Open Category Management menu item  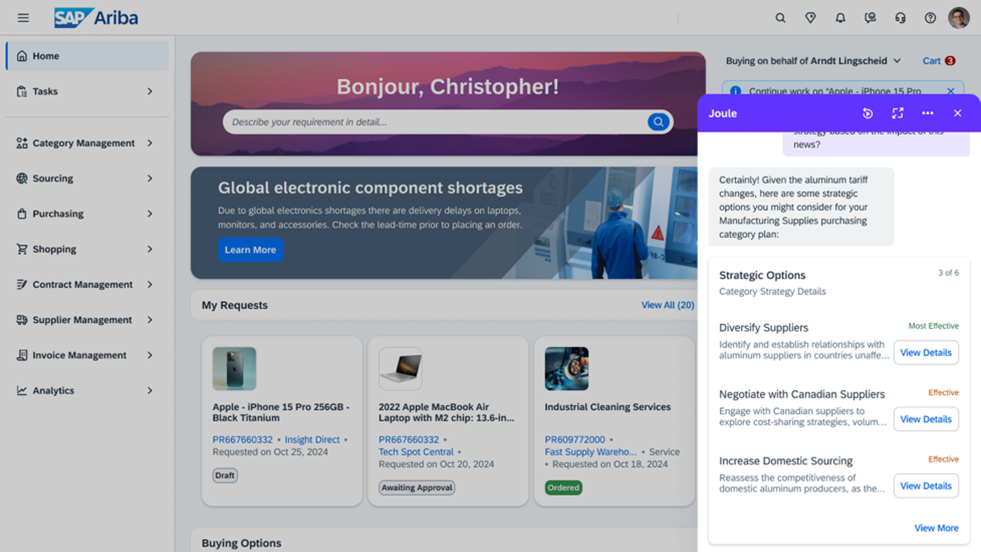point(87,143)
